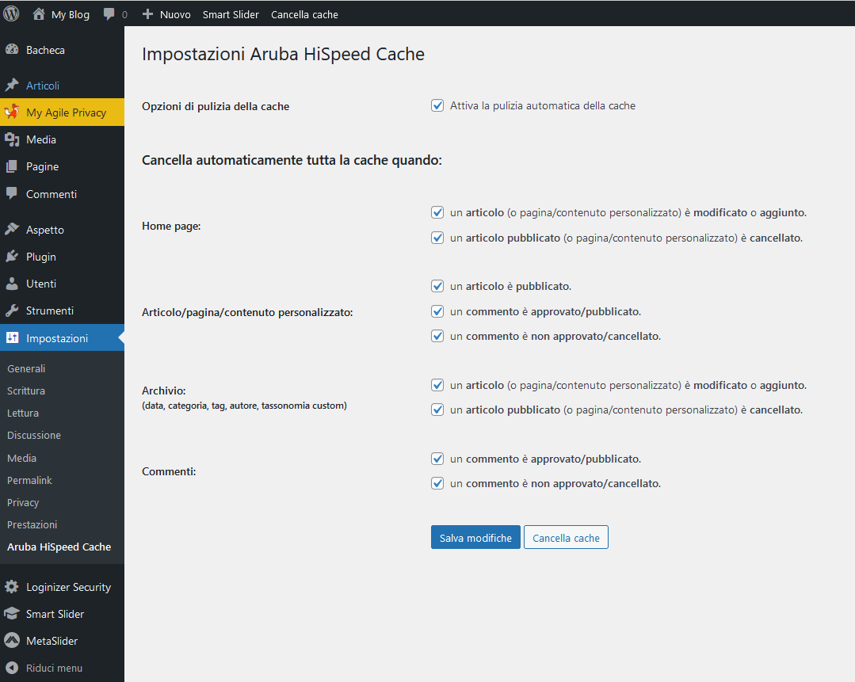
Task: Open the Impostazioni menu
Action: [x=62, y=337]
